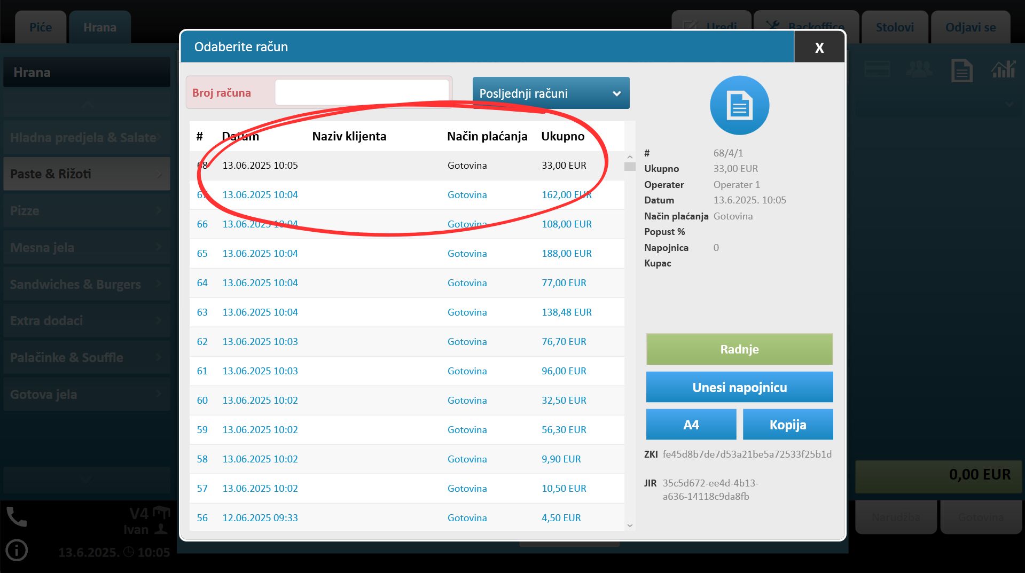
Task: Click the customers group icon
Action: click(919, 69)
